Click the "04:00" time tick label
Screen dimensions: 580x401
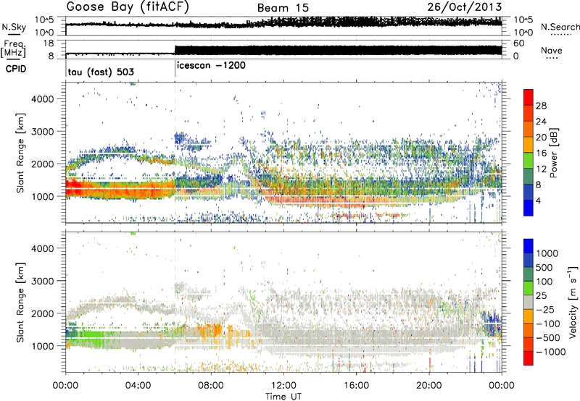138,386
